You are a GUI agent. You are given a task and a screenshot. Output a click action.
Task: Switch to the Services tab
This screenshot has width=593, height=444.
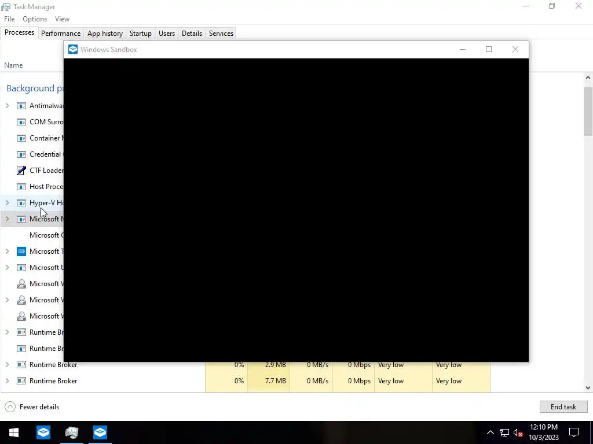[x=221, y=34]
